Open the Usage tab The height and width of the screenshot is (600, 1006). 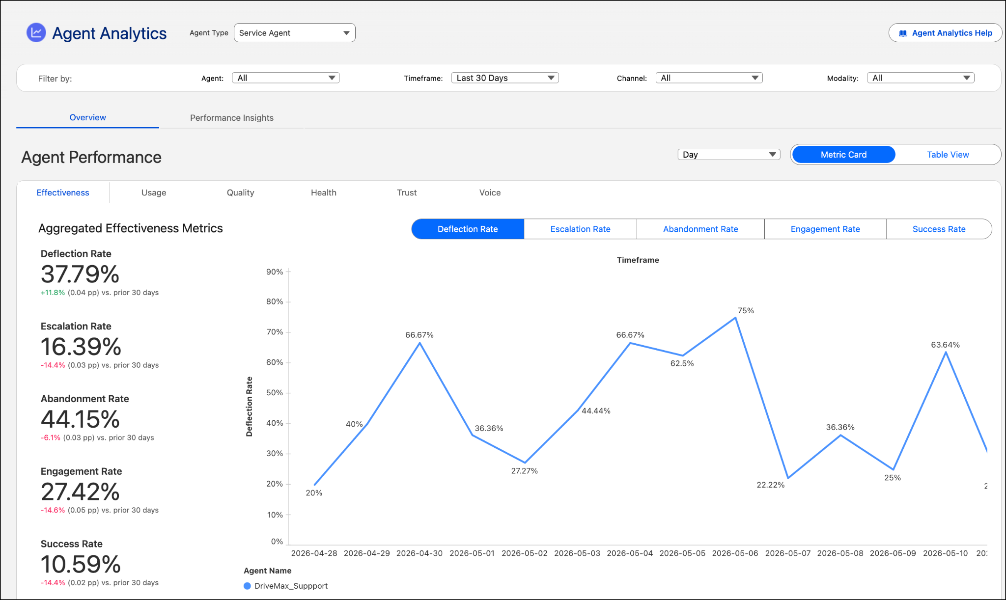point(154,193)
